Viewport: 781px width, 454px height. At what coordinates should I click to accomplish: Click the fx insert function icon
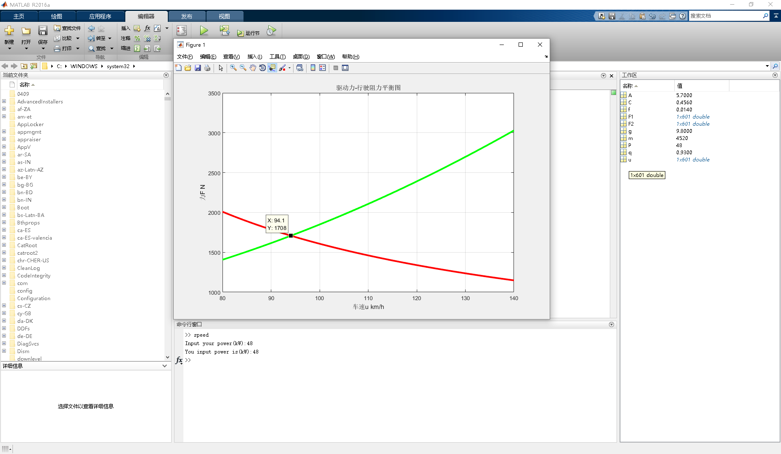tap(147, 28)
